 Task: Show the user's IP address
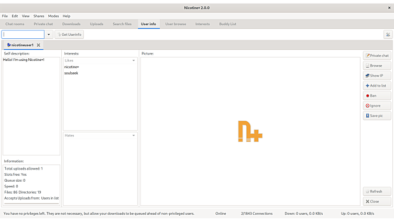point(377,76)
